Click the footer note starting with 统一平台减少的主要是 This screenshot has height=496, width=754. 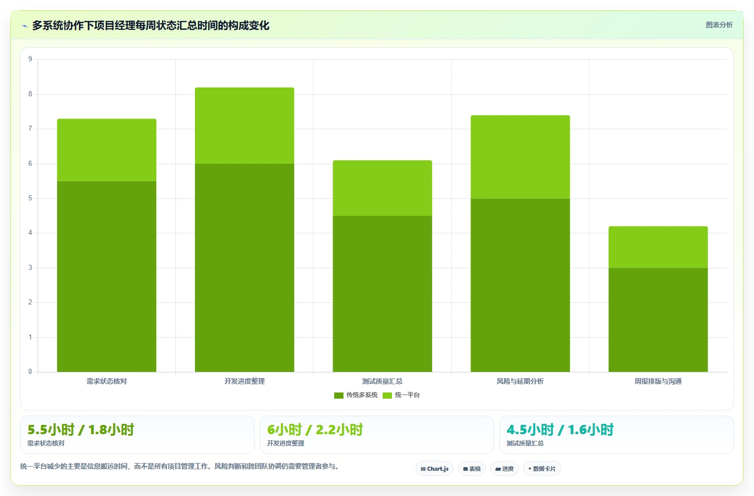coord(179,467)
